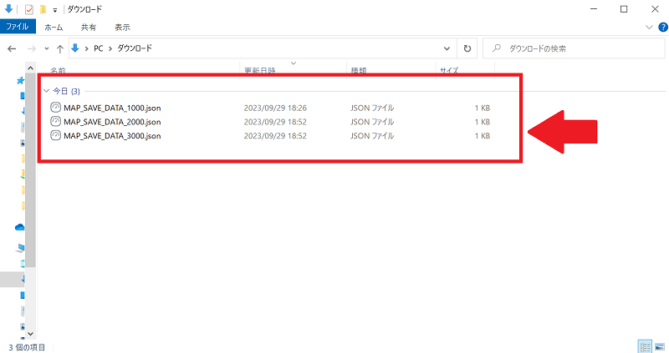Open the Help question mark icon
The width and height of the screenshot is (669, 353).
pyautogui.click(x=660, y=27)
